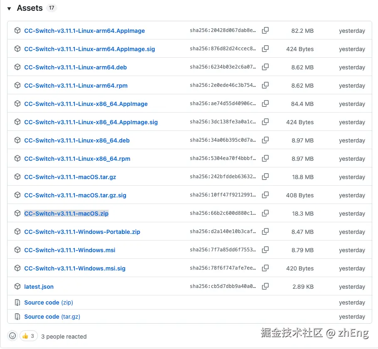Click file-zip icon beside Source code (zip)
This screenshot has width=378, height=349.
click(x=17, y=302)
